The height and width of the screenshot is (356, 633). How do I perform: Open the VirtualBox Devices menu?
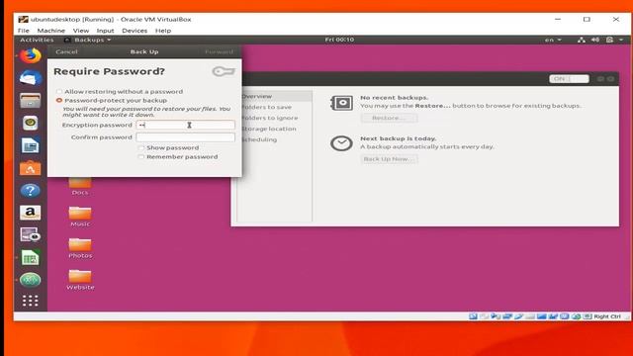(x=135, y=31)
